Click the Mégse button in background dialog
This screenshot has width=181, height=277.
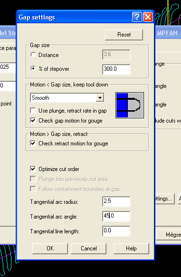(x=169, y=235)
